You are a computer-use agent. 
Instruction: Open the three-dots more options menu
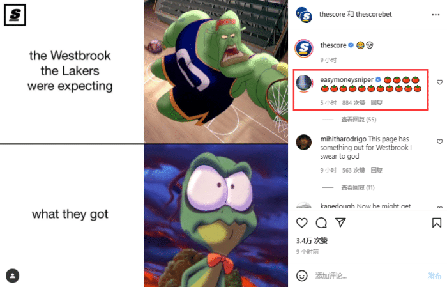436,15
